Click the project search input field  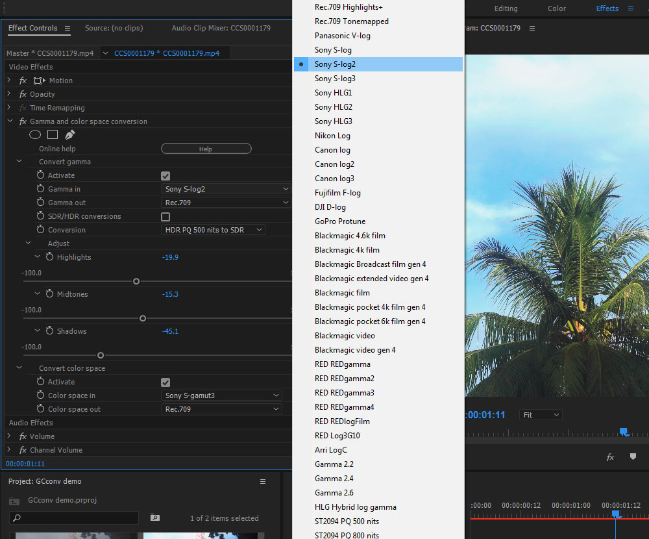(78, 518)
